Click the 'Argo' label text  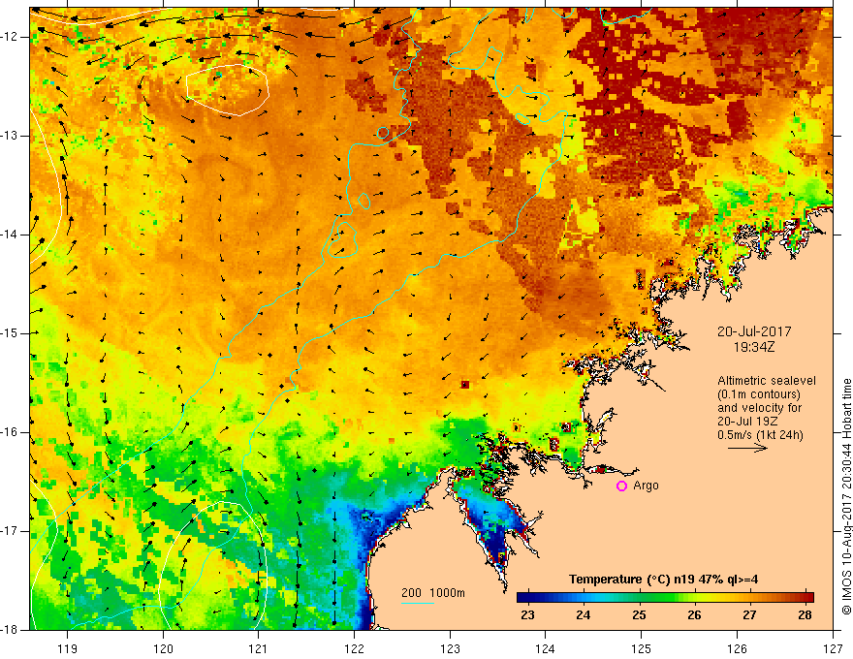coord(646,486)
